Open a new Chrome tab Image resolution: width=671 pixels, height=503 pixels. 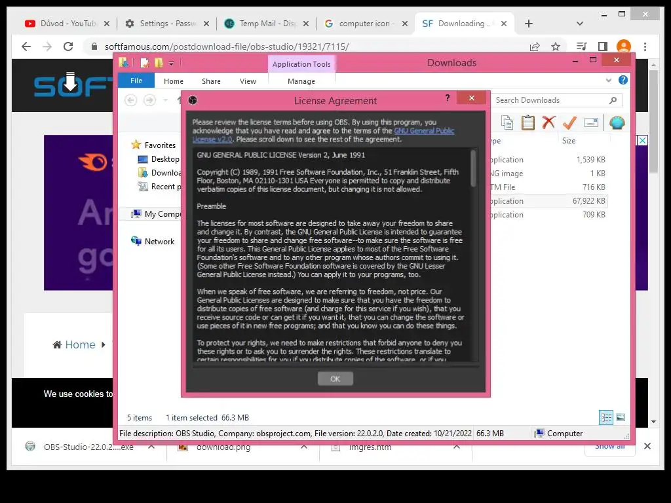pyautogui.click(x=529, y=24)
